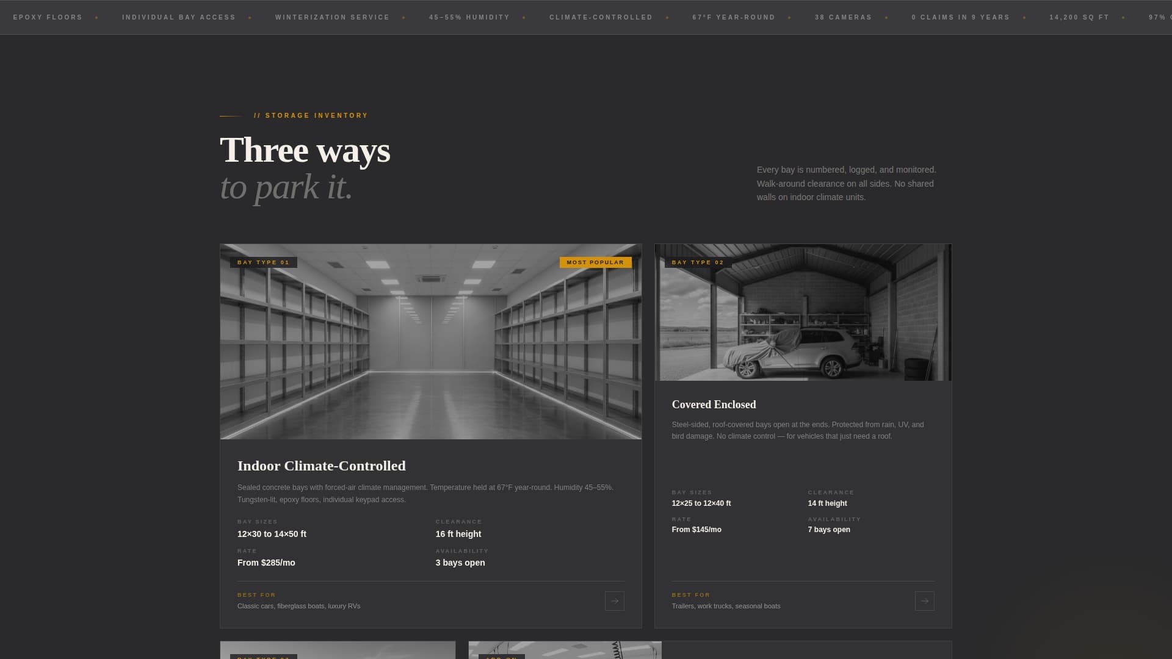
Task: Click 45–55% HUMIDITY in the ticker
Action: pos(469,17)
